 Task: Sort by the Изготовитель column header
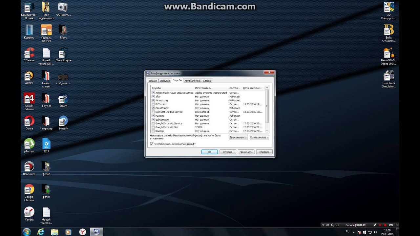pyautogui.click(x=211, y=88)
